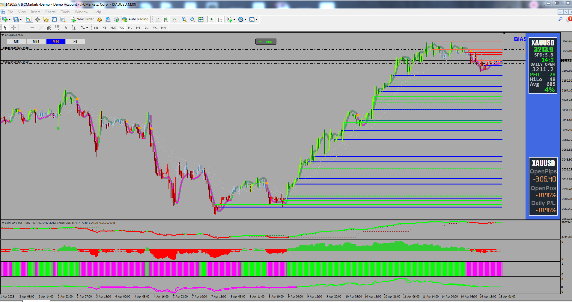Screen dimensions: 572x302
Task: Select the Fibonacci retracement tool
Action: [58, 28]
